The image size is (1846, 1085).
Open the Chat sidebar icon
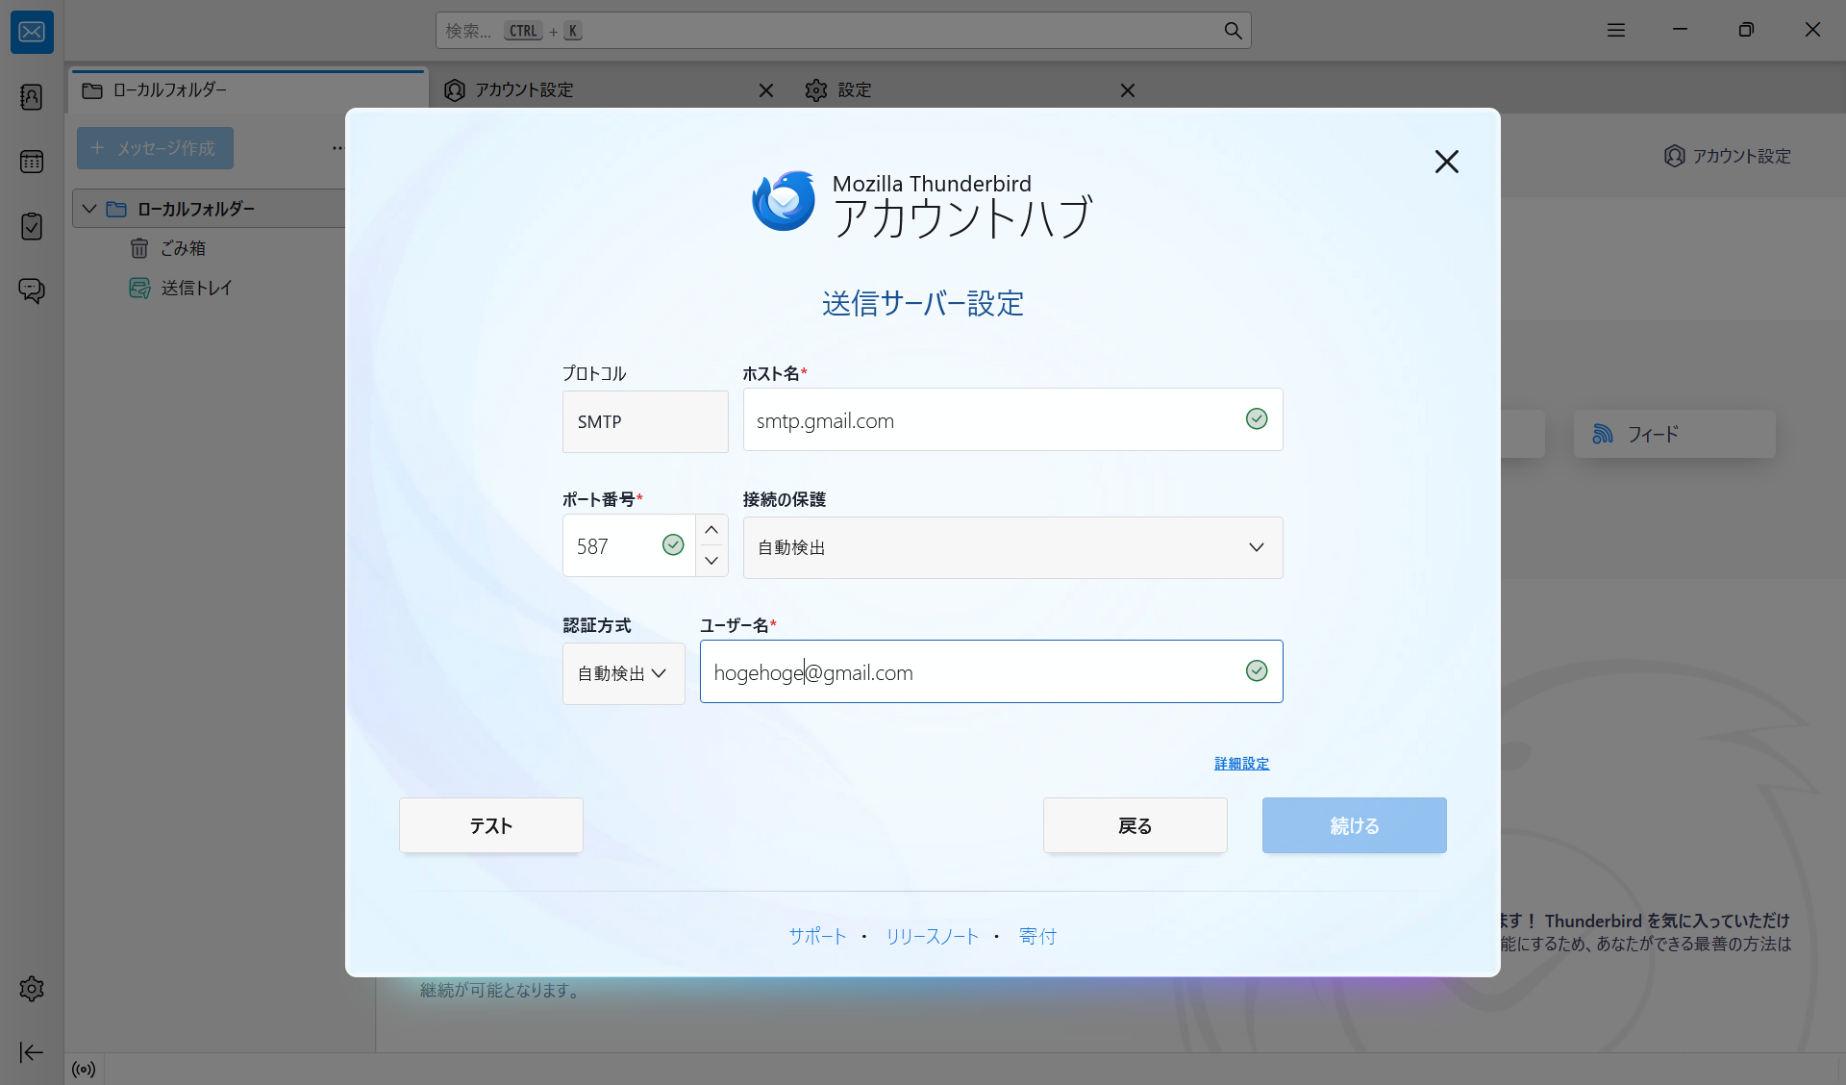(32, 290)
